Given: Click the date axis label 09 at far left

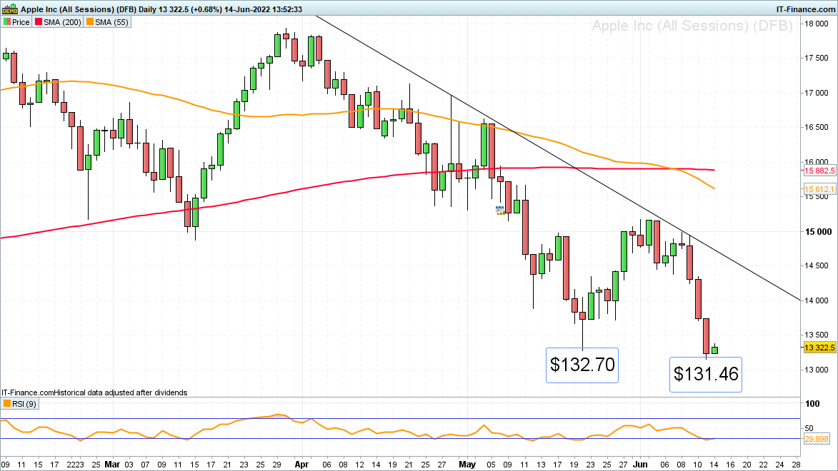Looking at the screenshot, I should 5,465.
